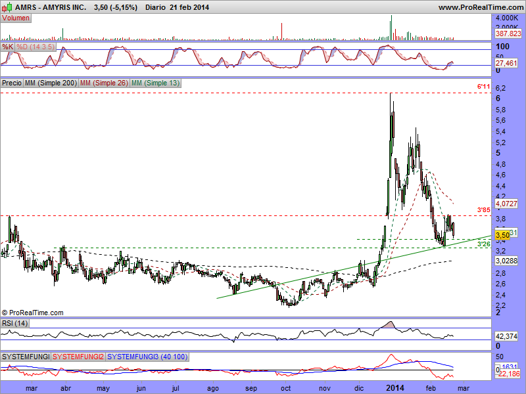
Task: Select the 27,461 stochastic value
Action: tap(506, 63)
